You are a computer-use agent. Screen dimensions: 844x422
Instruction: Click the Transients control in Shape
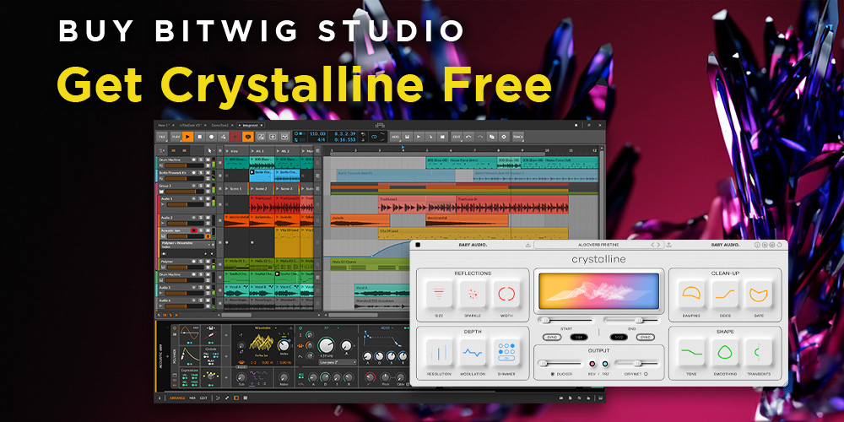pyautogui.click(x=759, y=353)
